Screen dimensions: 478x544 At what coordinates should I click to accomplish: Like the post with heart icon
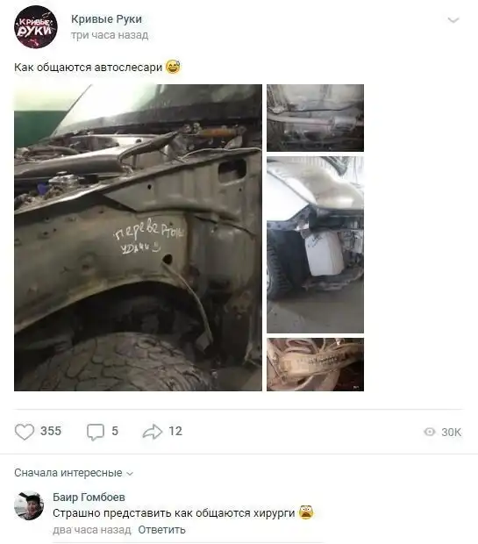25,432
